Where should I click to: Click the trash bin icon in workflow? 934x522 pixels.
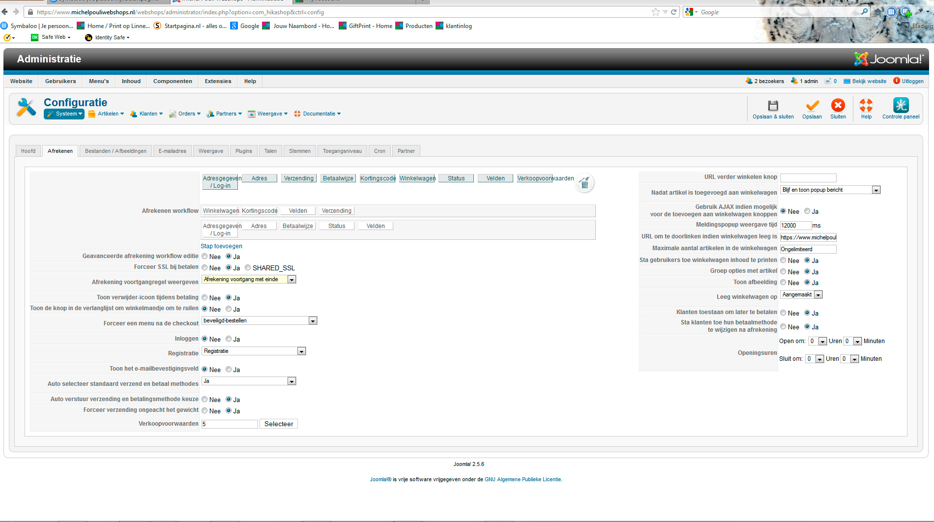pos(584,183)
